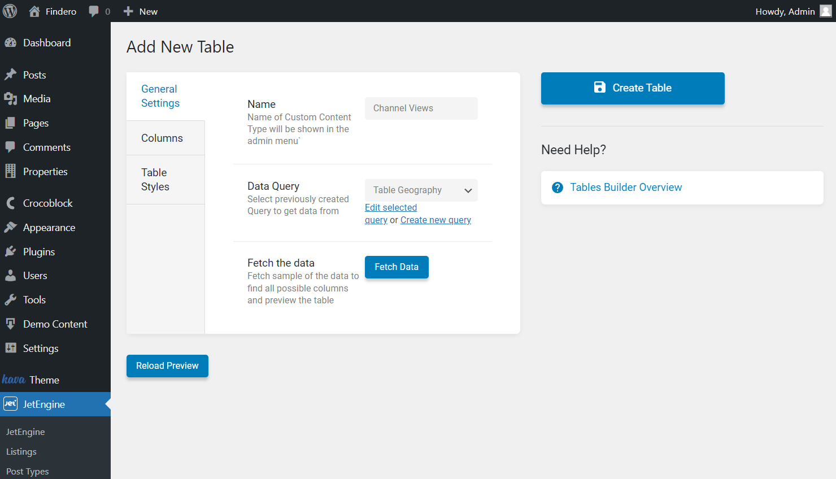Open the Crocoblock menu icon
This screenshot has width=836, height=479.
coord(10,203)
